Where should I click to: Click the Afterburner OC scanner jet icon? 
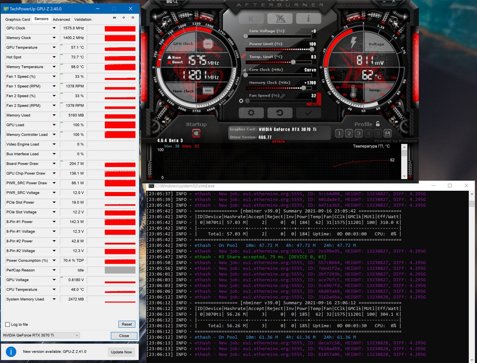280,18
